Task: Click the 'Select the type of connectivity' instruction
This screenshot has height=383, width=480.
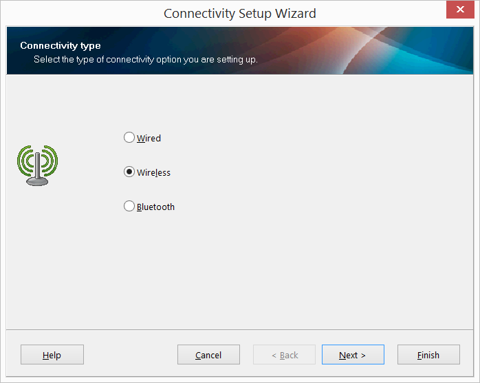Action: coord(146,59)
